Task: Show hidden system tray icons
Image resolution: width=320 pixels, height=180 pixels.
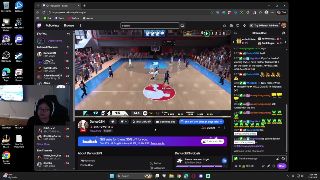Action: coord(287,176)
